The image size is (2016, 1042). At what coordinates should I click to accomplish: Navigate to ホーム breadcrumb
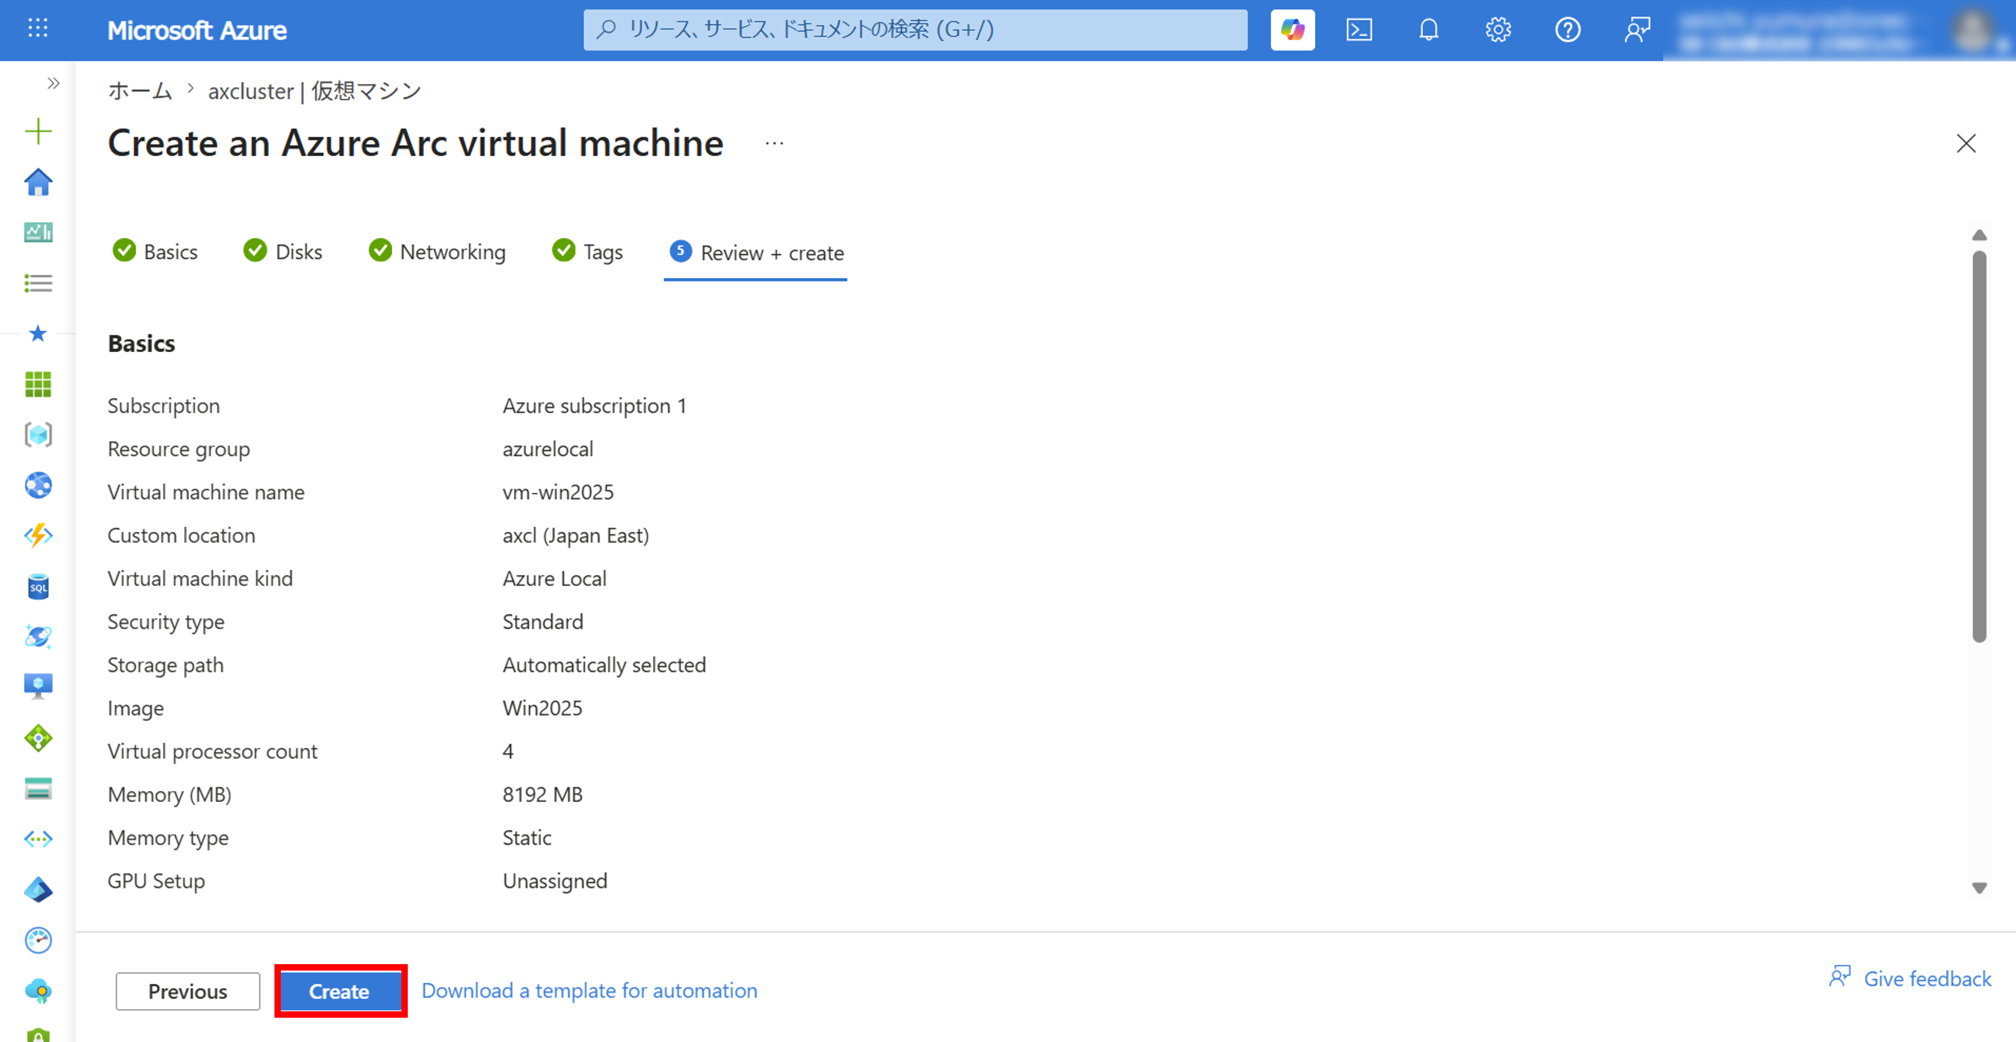(139, 91)
